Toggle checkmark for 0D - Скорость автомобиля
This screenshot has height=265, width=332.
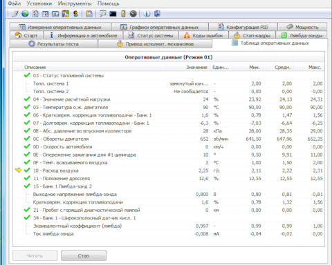pyautogui.click(x=27, y=146)
